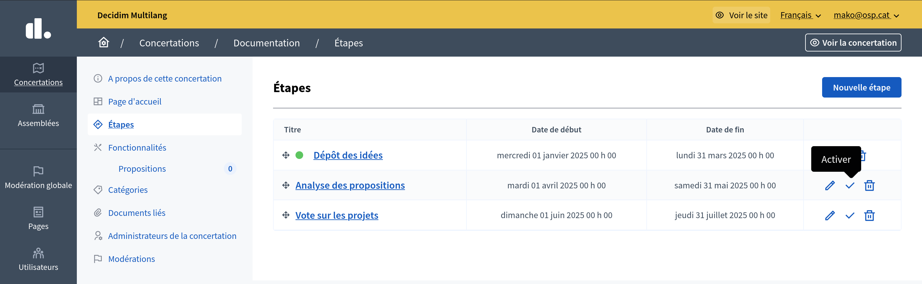This screenshot has height=284, width=922.
Task: Delete the Analyse des propositions step
Action: pyautogui.click(x=869, y=185)
